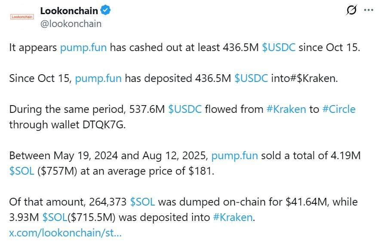This screenshot has width=385, height=245.
Task: Follow the x.com/lookonchain/st… link
Action: pyautogui.click(x=65, y=233)
